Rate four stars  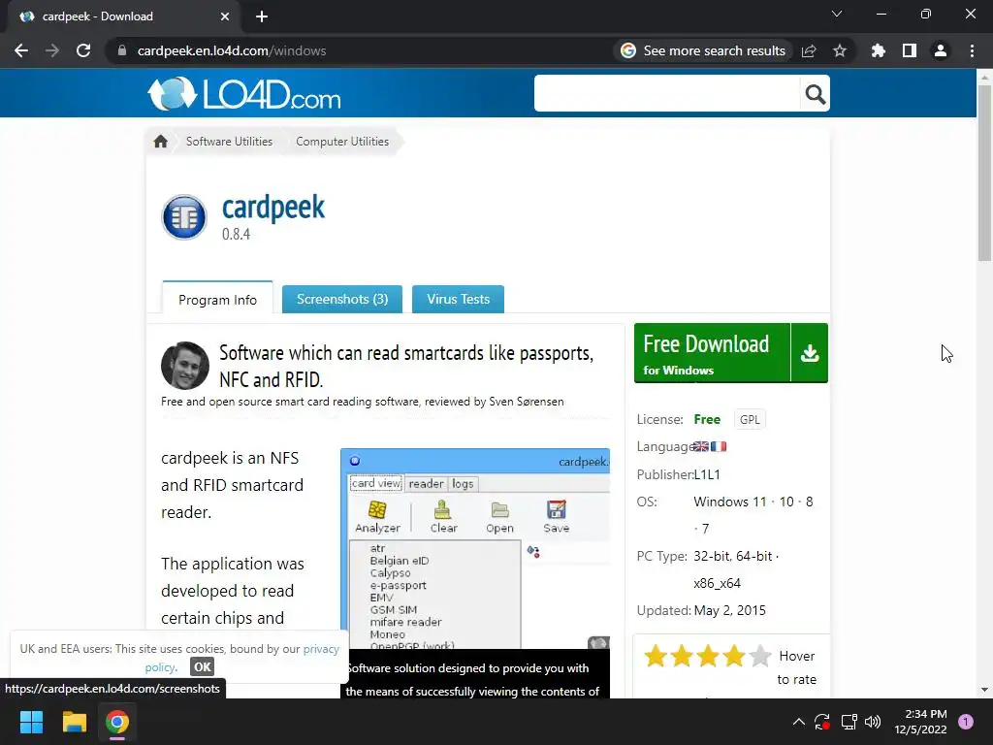733,657
